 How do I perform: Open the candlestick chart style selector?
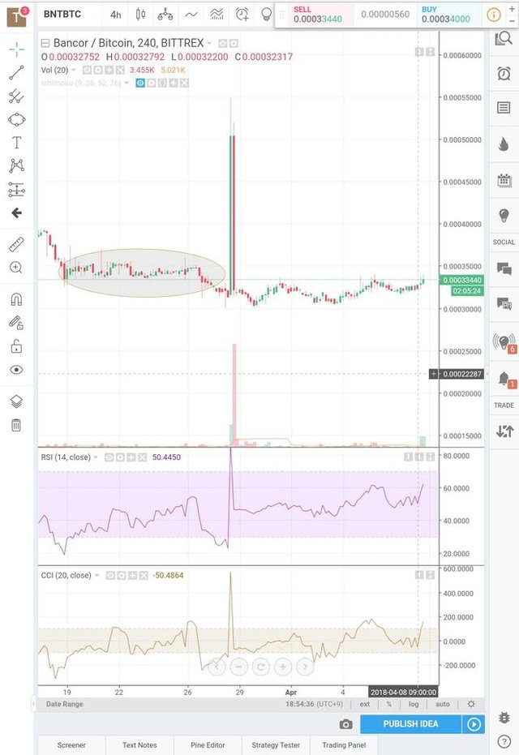[140, 15]
